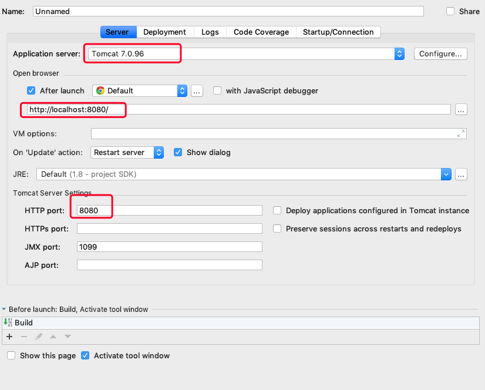
Task: Click the expand icon in VM options field
Action: pyautogui.click(x=461, y=133)
